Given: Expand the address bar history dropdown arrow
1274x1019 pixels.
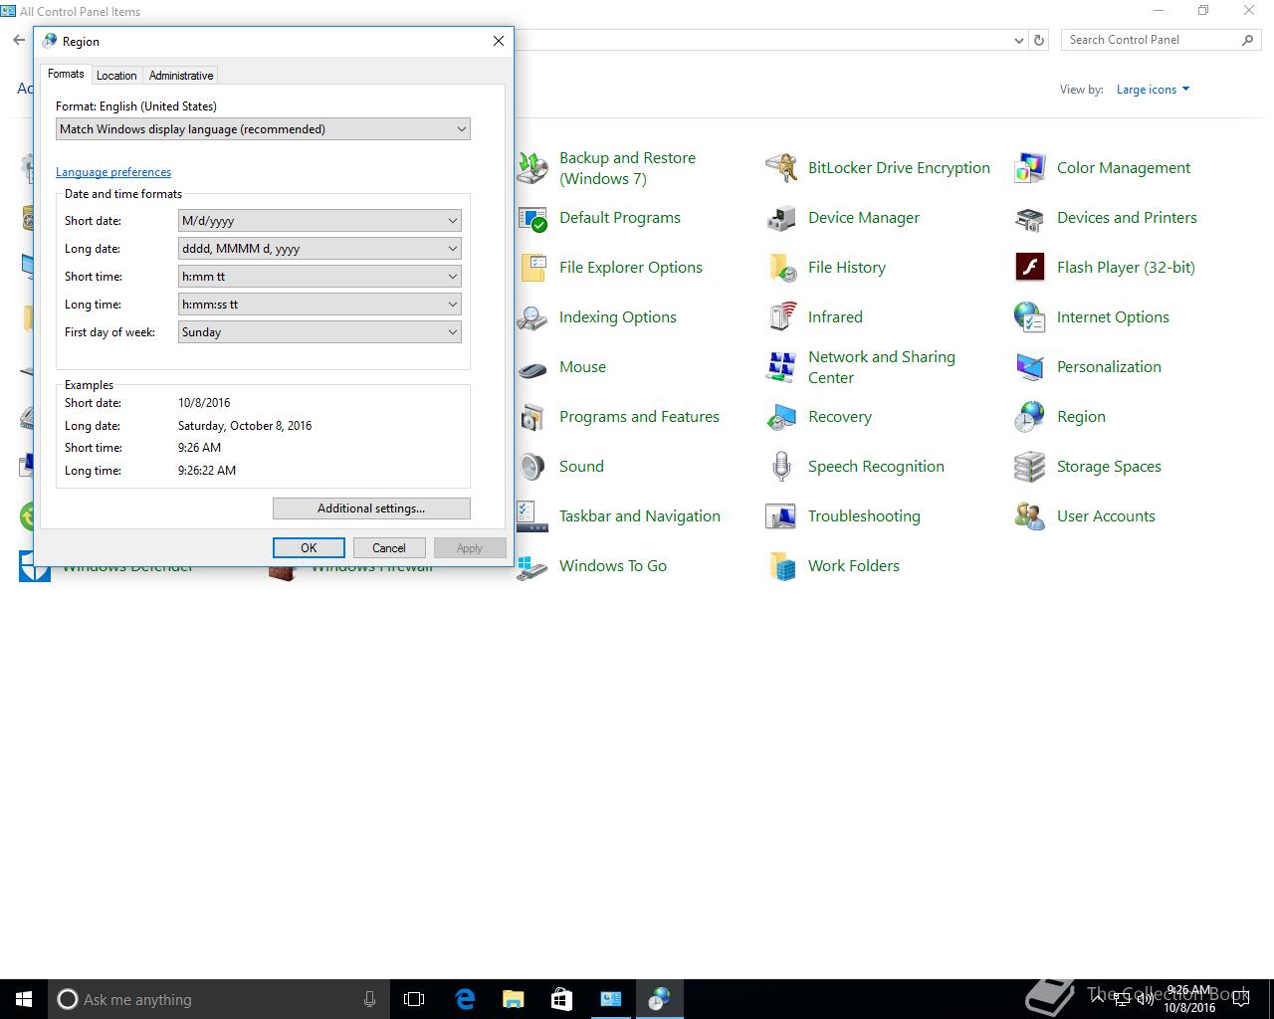Looking at the screenshot, I should [1018, 41].
